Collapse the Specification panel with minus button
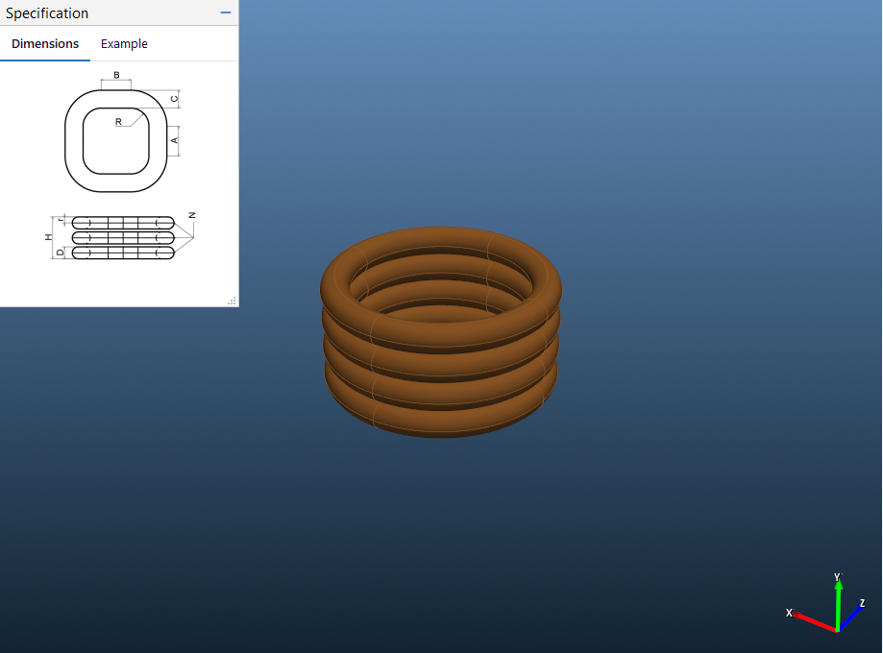Image resolution: width=883 pixels, height=653 pixels. (x=226, y=12)
